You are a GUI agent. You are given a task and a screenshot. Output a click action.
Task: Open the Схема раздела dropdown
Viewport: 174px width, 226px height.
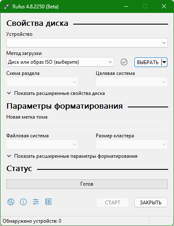42,82
